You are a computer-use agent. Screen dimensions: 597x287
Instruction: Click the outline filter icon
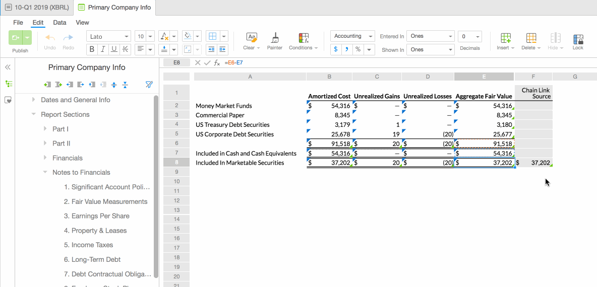point(149,85)
